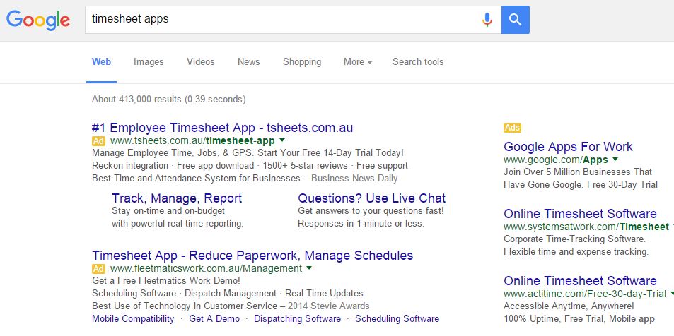Open #1 Employee Timesheet App result
The height and width of the screenshot is (336, 674).
pyautogui.click(x=222, y=128)
